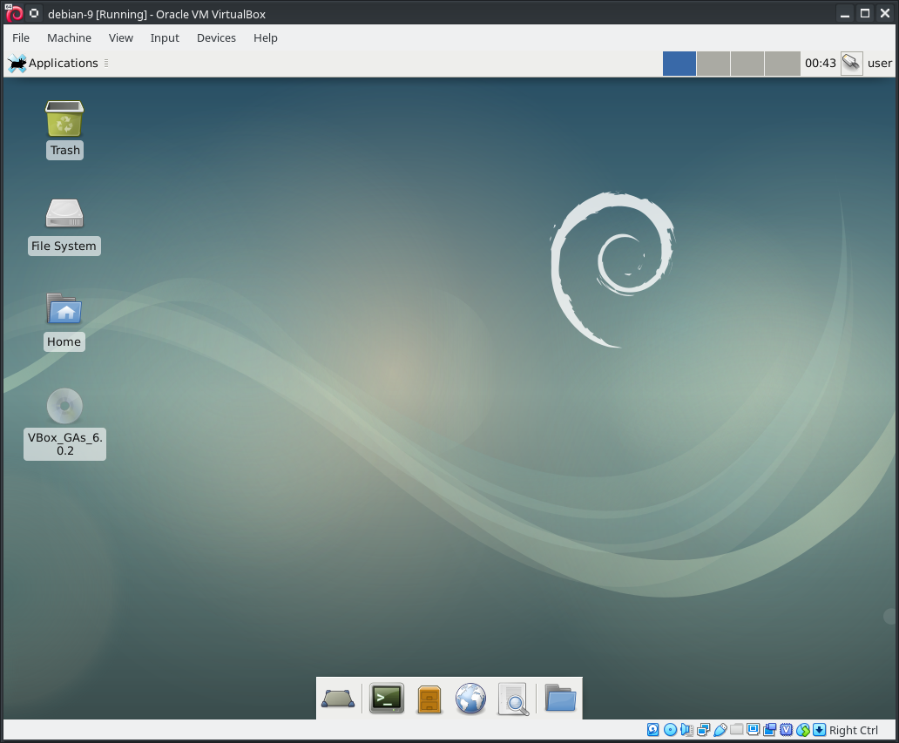The image size is (899, 743).
Task: Open the home folder dropdown in the dock
Action: pyautogui.click(x=560, y=699)
